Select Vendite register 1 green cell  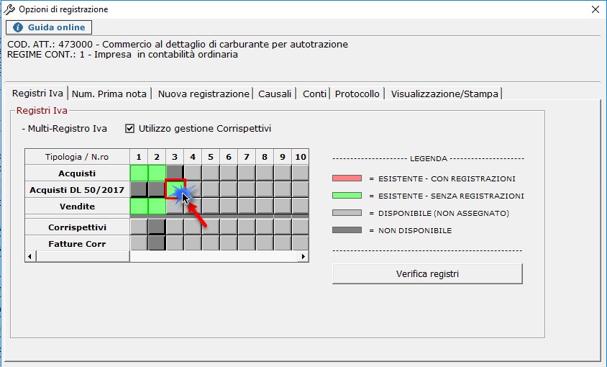click(139, 207)
